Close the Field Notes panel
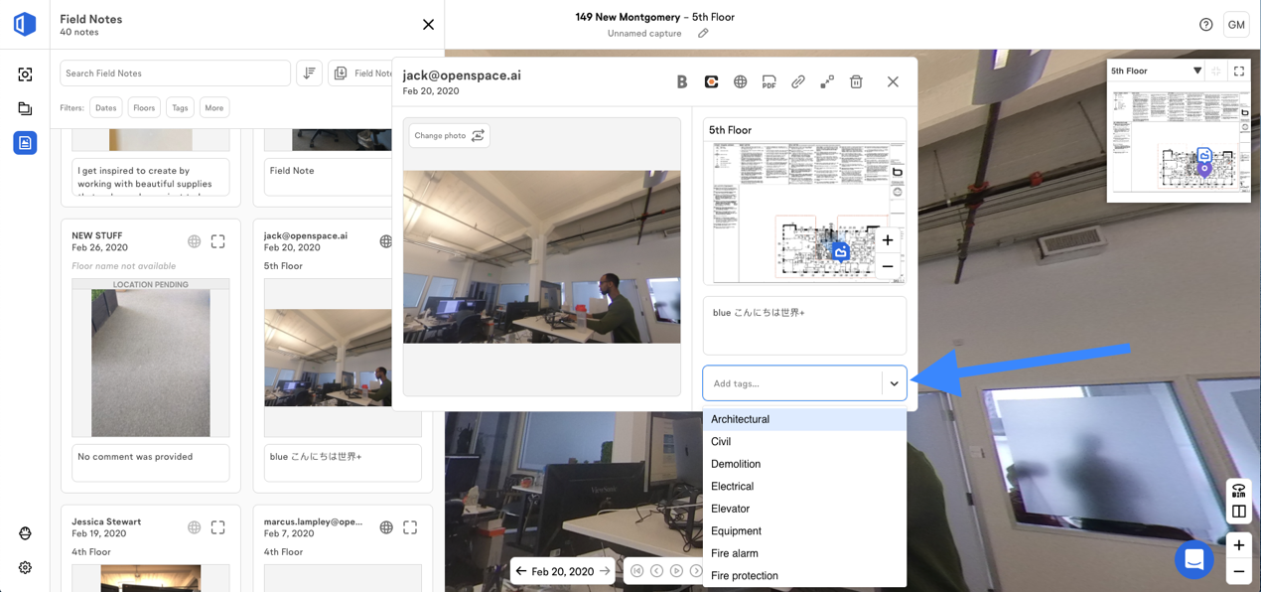Viewport: 1261px width, 592px height. [x=428, y=25]
